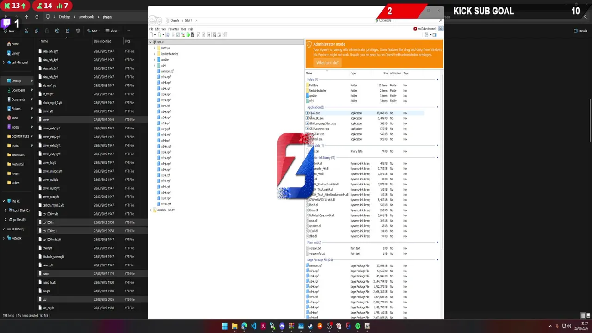This screenshot has height=333, width=592.
Task: Click the Delete trash icon in File Explorer
Action: pos(78,31)
